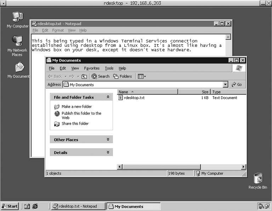Screen dimensions: 272x211
Task: Sort by the Type column header
Action: pyautogui.click(x=228, y=92)
